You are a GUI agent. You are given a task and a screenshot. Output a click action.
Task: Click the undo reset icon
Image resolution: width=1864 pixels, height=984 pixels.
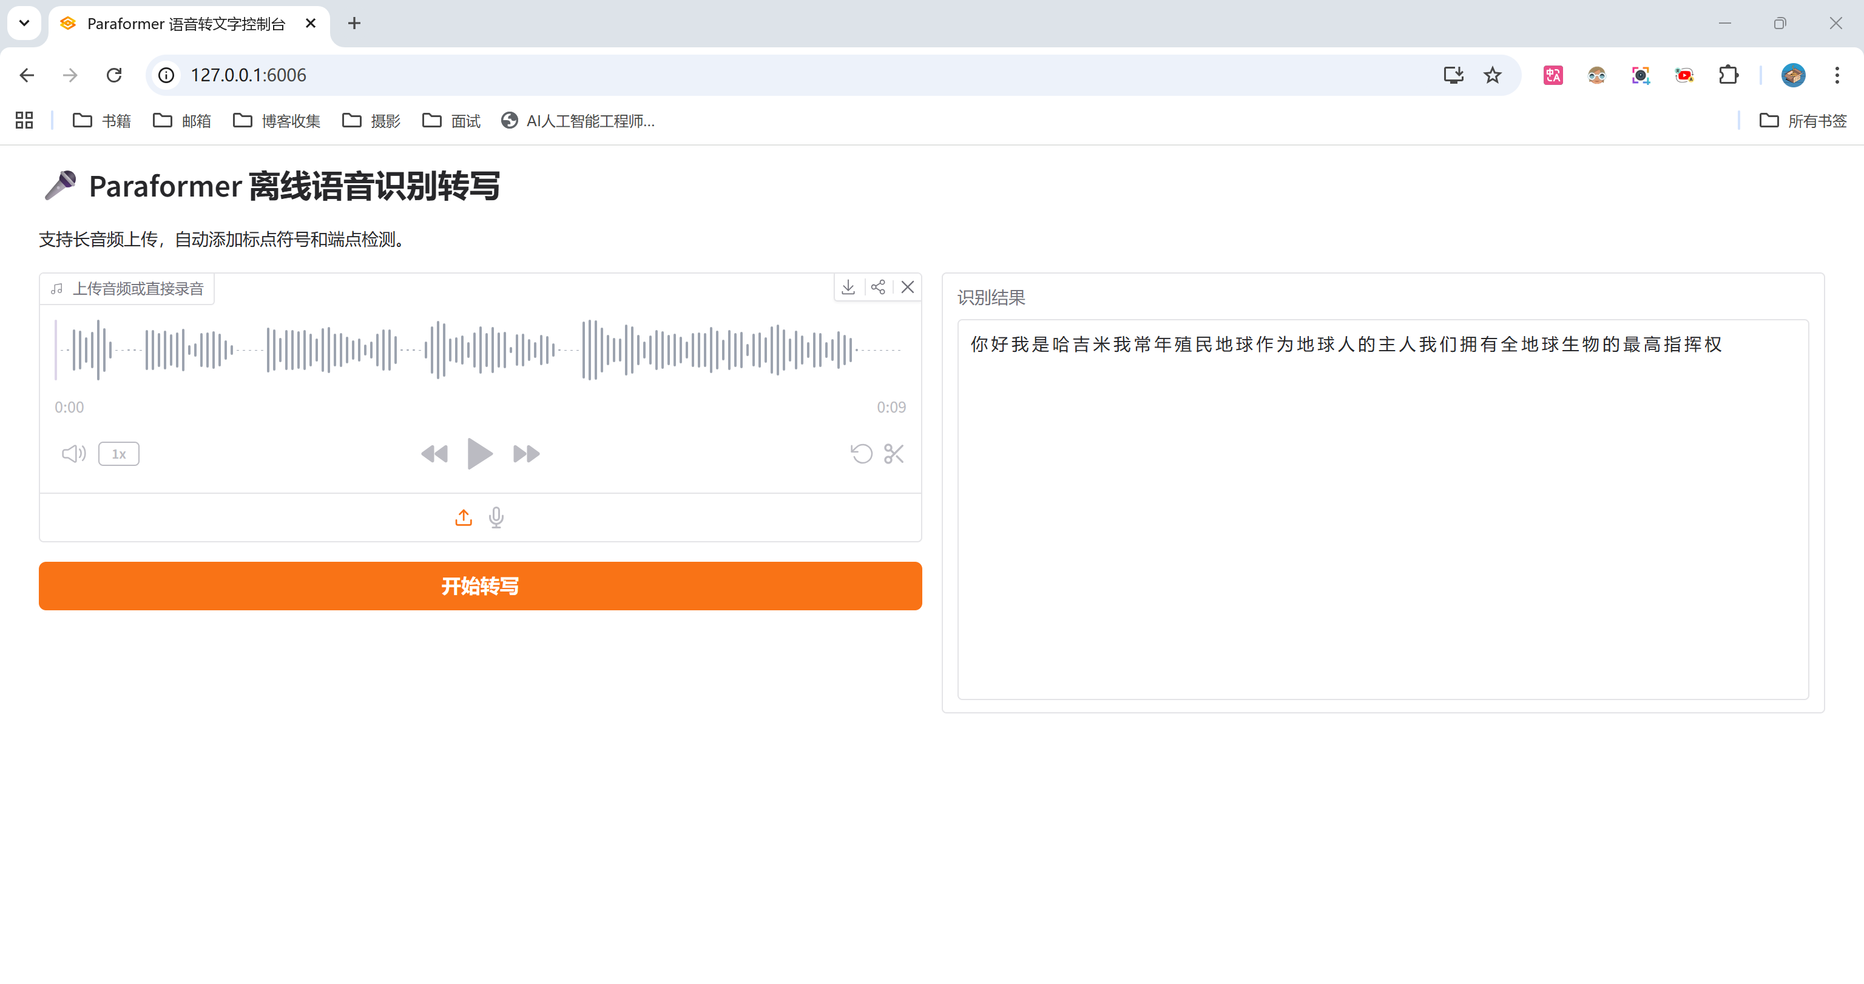pos(861,454)
